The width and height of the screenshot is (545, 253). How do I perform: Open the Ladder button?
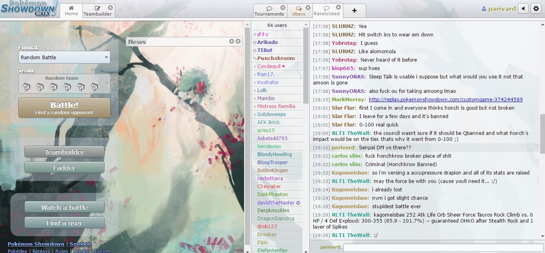[64, 168]
